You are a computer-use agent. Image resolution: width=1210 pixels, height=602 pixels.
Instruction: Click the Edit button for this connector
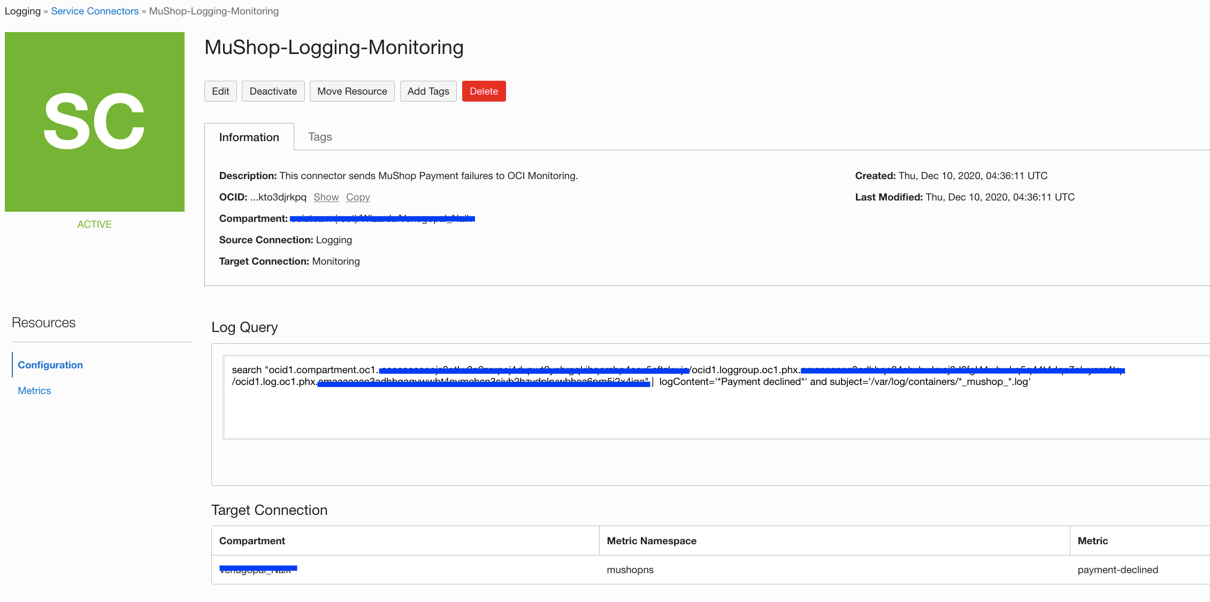[x=220, y=91]
